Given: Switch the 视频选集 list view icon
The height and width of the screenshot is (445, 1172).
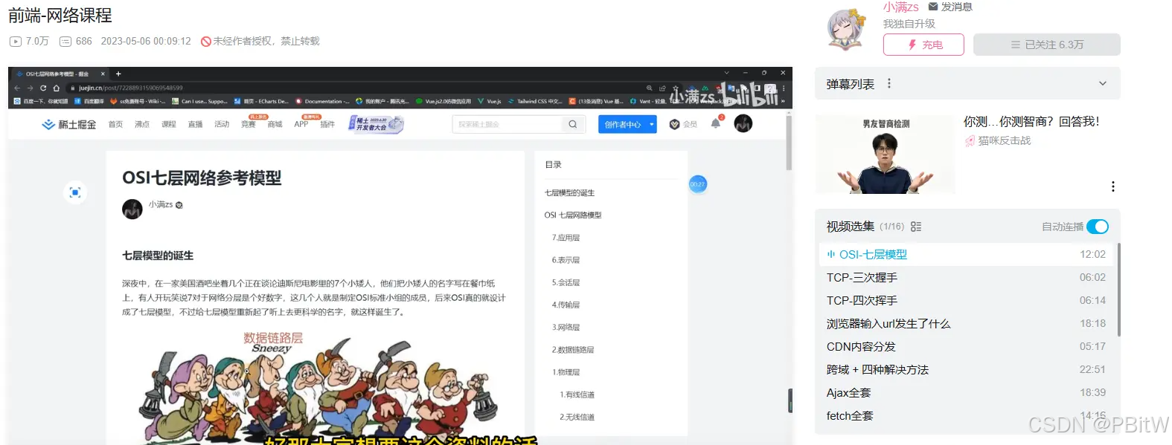Looking at the screenshot, I should pos(916,227).
